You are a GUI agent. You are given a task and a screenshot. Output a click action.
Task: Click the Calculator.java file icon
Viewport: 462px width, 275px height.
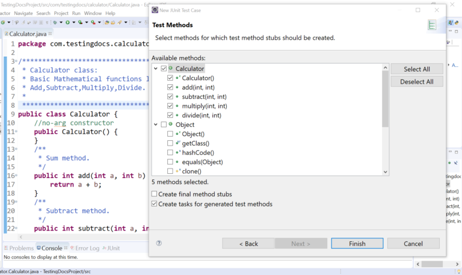pos(5,34)
